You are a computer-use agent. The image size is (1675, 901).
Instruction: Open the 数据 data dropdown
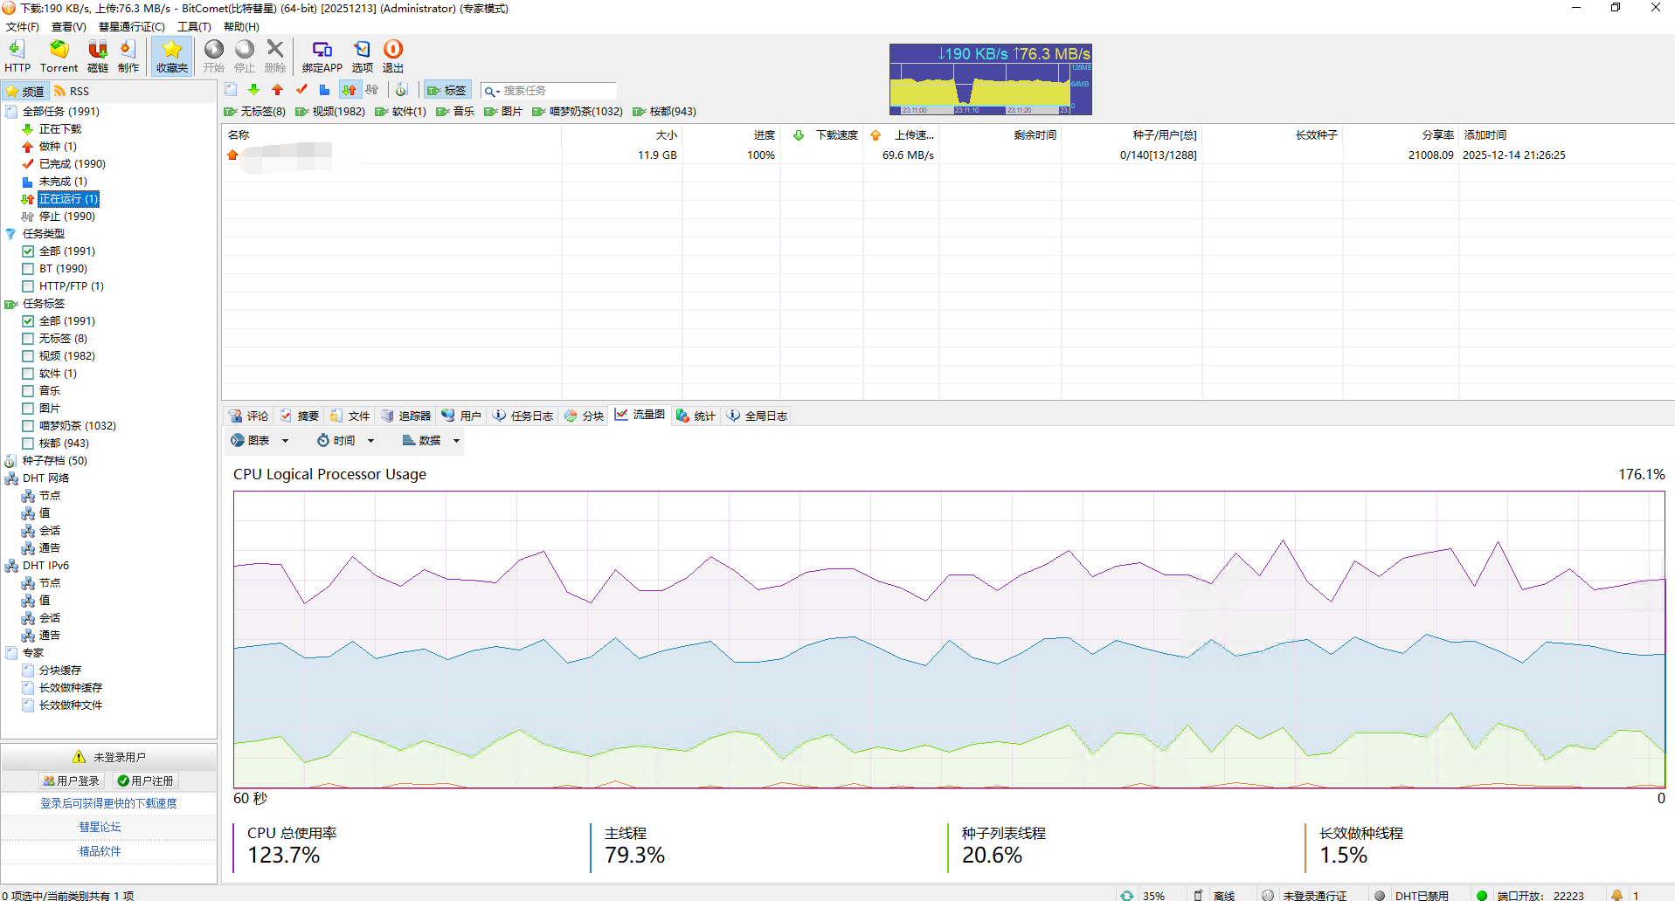click(431, 441)
